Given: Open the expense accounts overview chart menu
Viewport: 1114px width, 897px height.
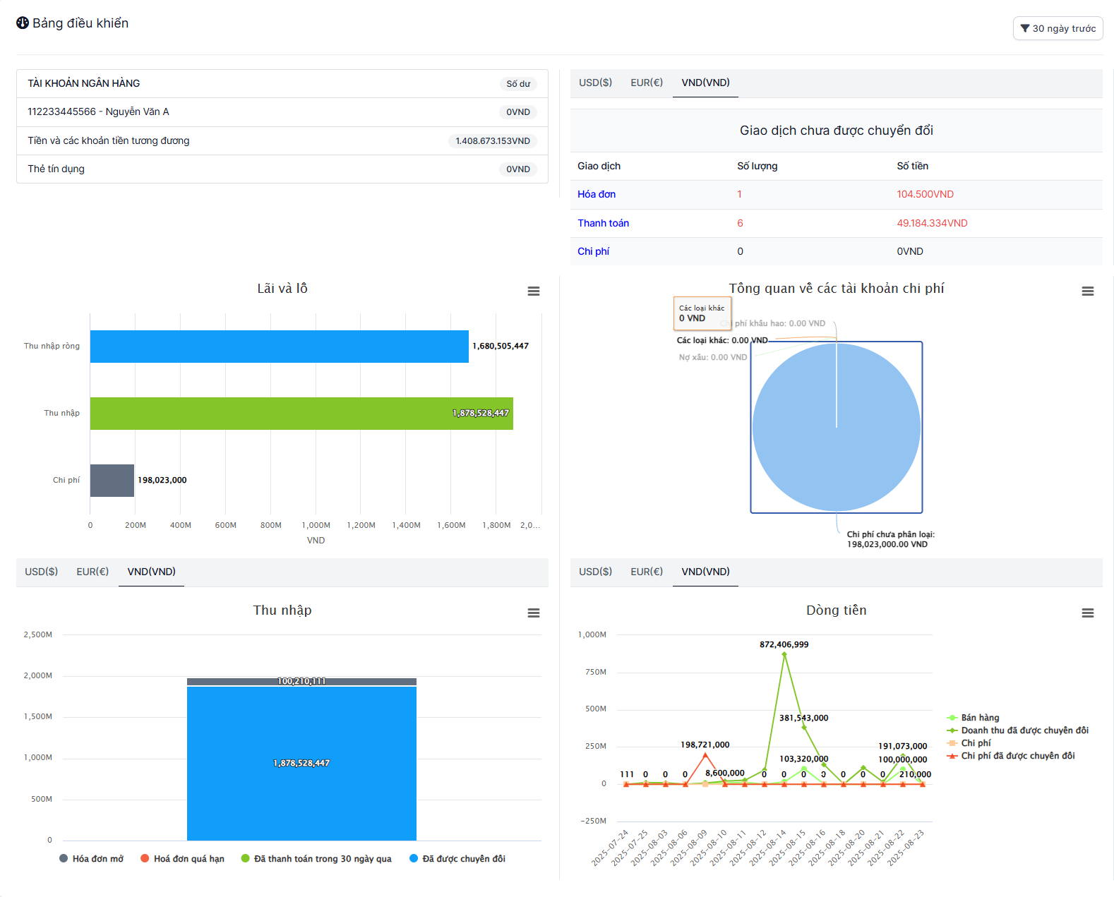Looking at the screenshot, I should click(x=1087, y=291).
